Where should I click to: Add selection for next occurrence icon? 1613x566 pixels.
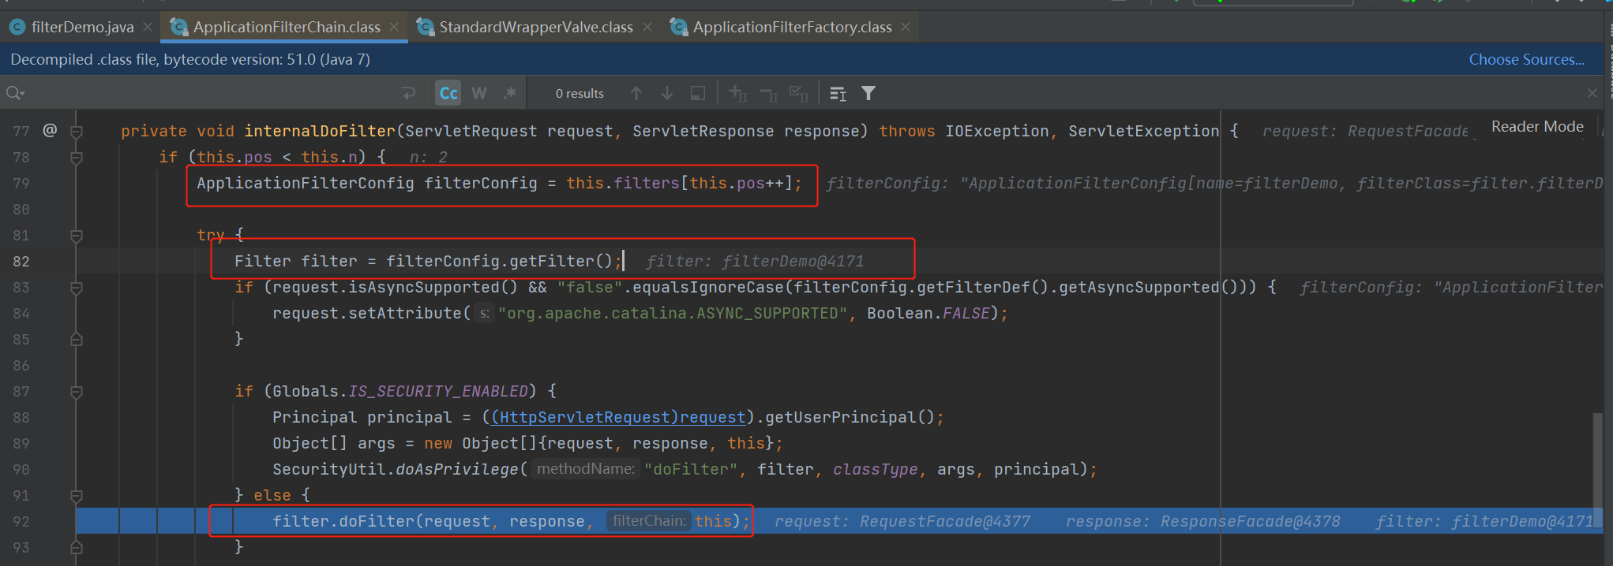coord(737,93)
